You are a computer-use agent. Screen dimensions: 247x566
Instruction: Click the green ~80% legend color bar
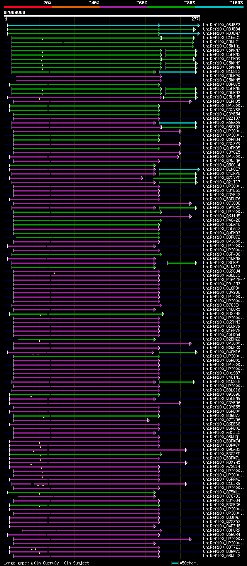coord(171,7)
